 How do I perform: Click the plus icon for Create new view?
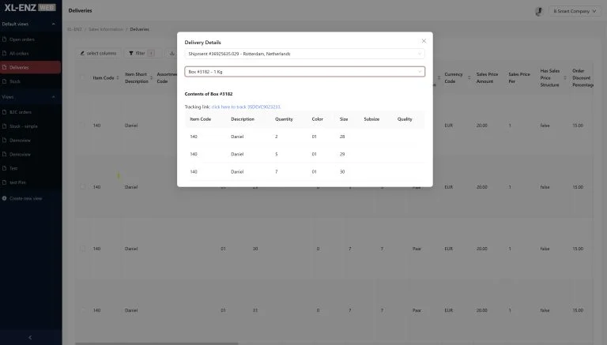point(5,198)
